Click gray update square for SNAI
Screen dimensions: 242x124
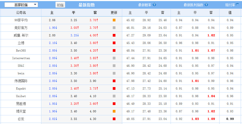coord(114,66)
